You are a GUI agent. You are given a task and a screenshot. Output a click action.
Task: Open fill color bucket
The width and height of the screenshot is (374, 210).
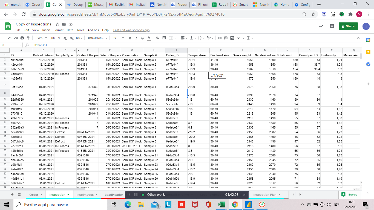pos(157,38)
